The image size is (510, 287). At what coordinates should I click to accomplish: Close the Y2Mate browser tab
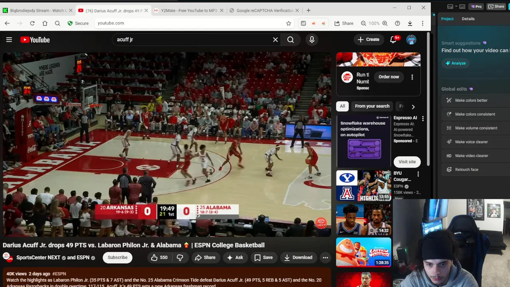(222, 10)
